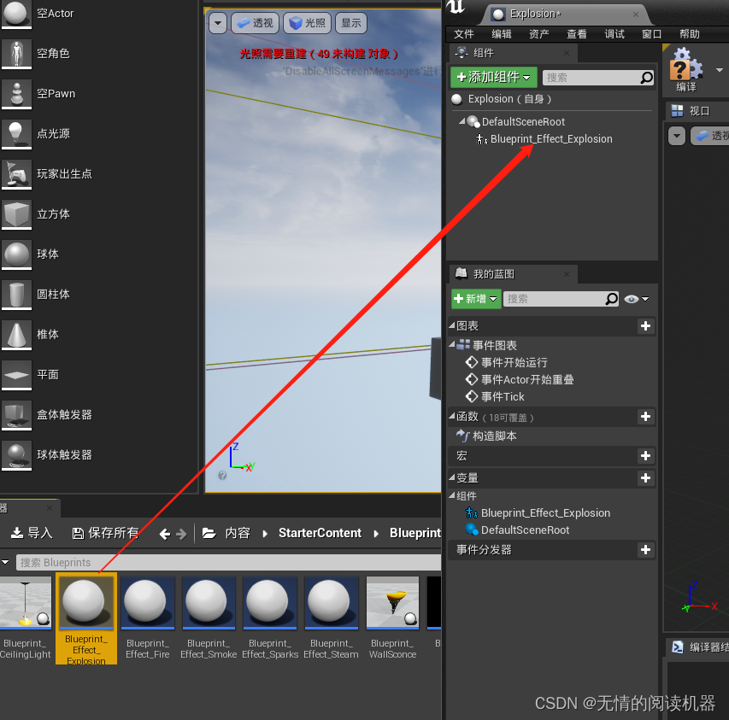Open compile options dropdown arrow
Image resolution: width=729 pixels, height=720 pixels.
tap(720, 70)
